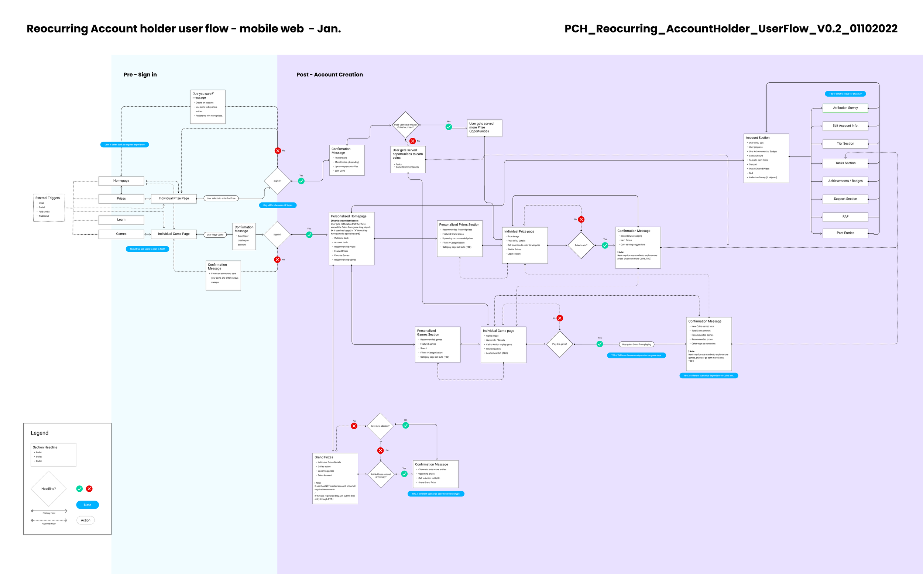Click red X below the game-flow Sign in? diamond

click(x=277, y=259)
